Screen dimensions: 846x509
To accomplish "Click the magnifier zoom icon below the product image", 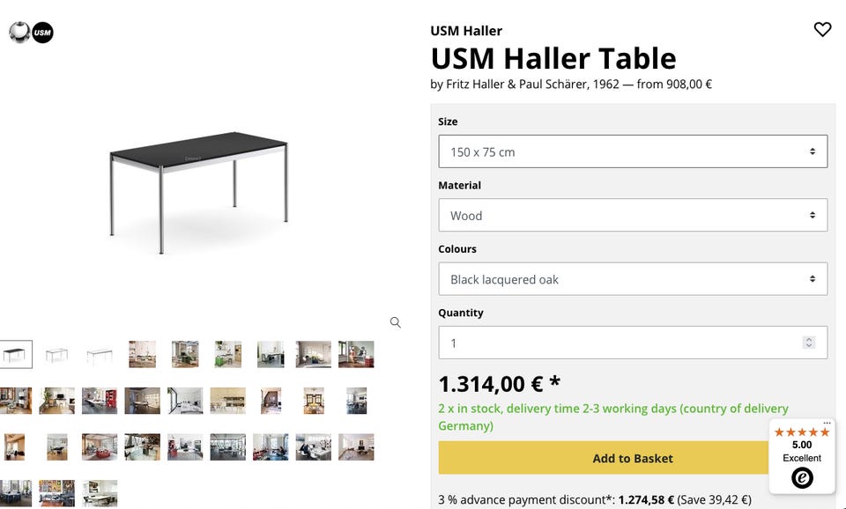I will click(x=396, y=322).
